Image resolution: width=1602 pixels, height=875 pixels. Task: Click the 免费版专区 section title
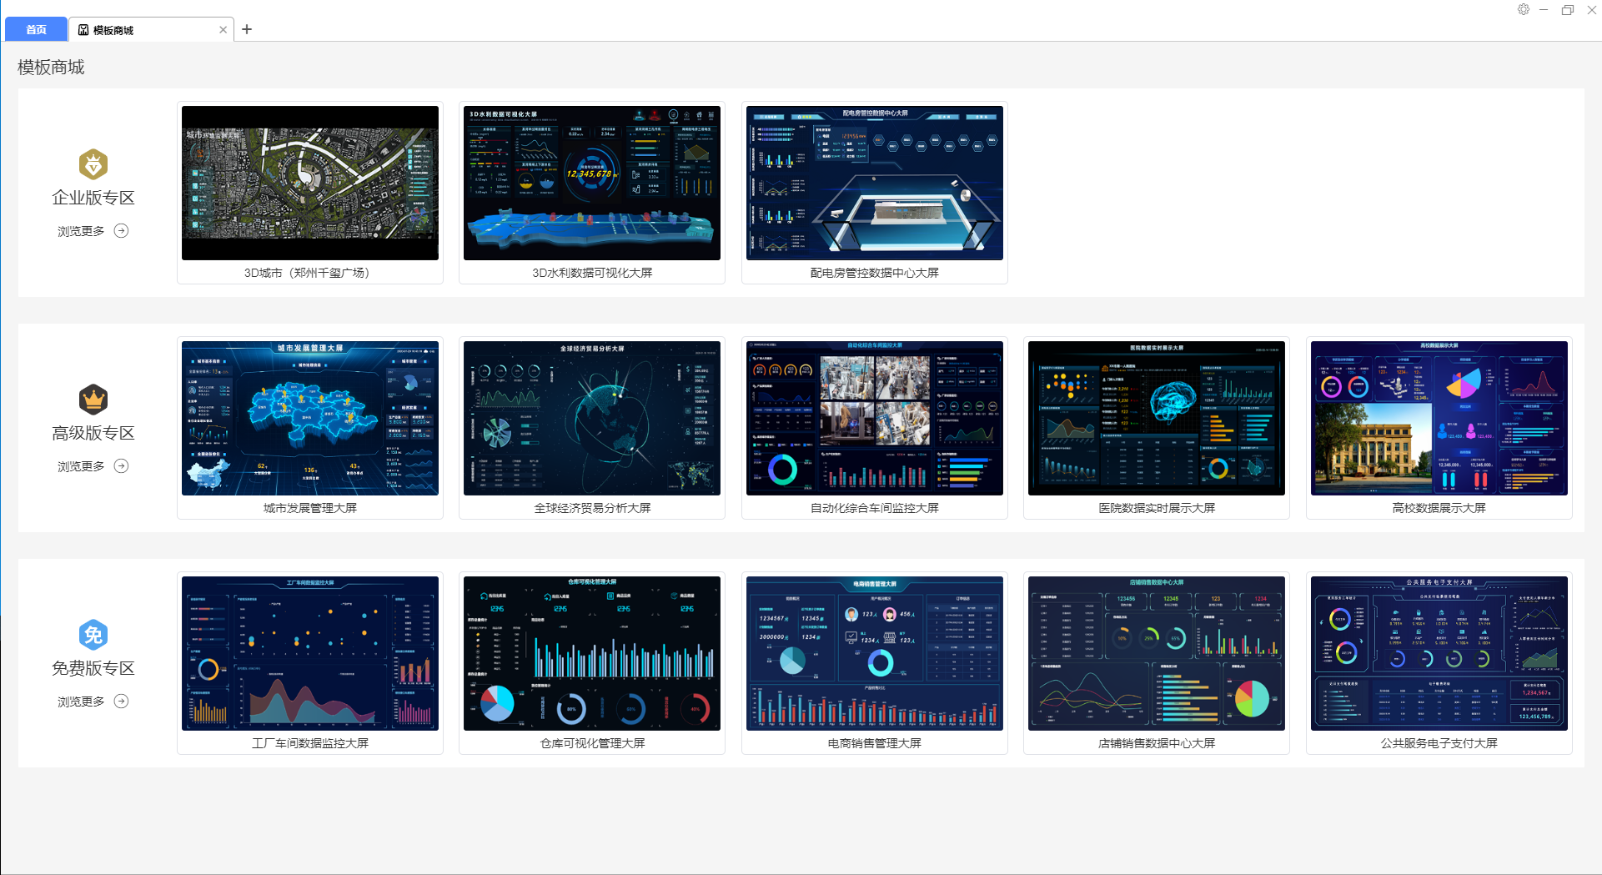pos(93,668)
